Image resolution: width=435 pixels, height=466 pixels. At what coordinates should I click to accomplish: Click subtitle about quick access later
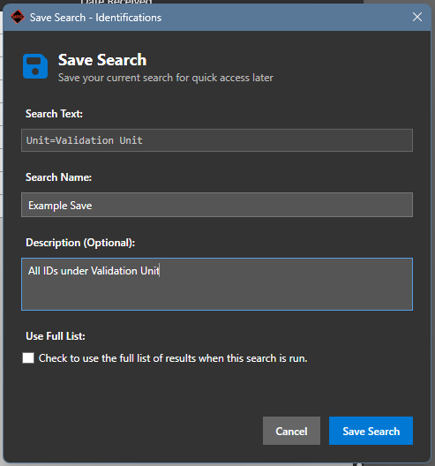click(166, 78)
